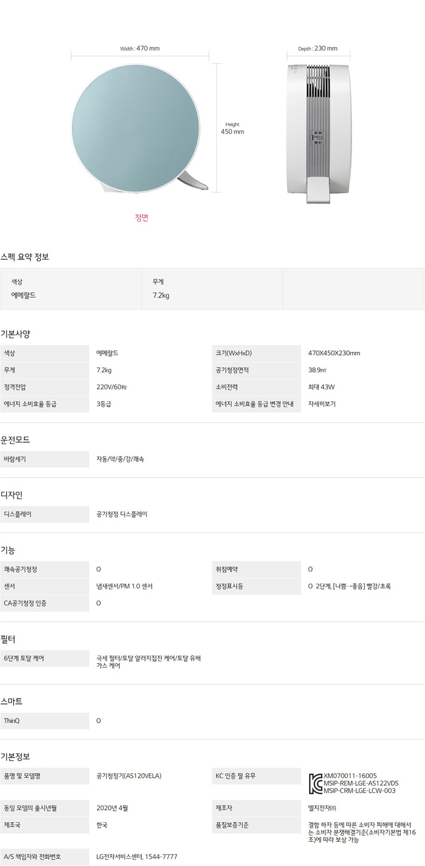
Task: Click the KC certification mark icon
Action: click(315, 783)
